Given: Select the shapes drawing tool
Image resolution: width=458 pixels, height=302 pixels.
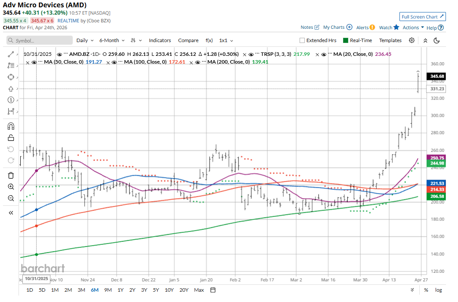Looking at the screenshot, I should (x=11, y=77).
